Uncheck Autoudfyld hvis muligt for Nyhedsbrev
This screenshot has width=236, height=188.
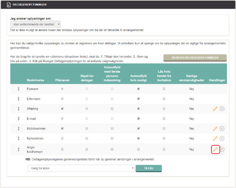138,138
